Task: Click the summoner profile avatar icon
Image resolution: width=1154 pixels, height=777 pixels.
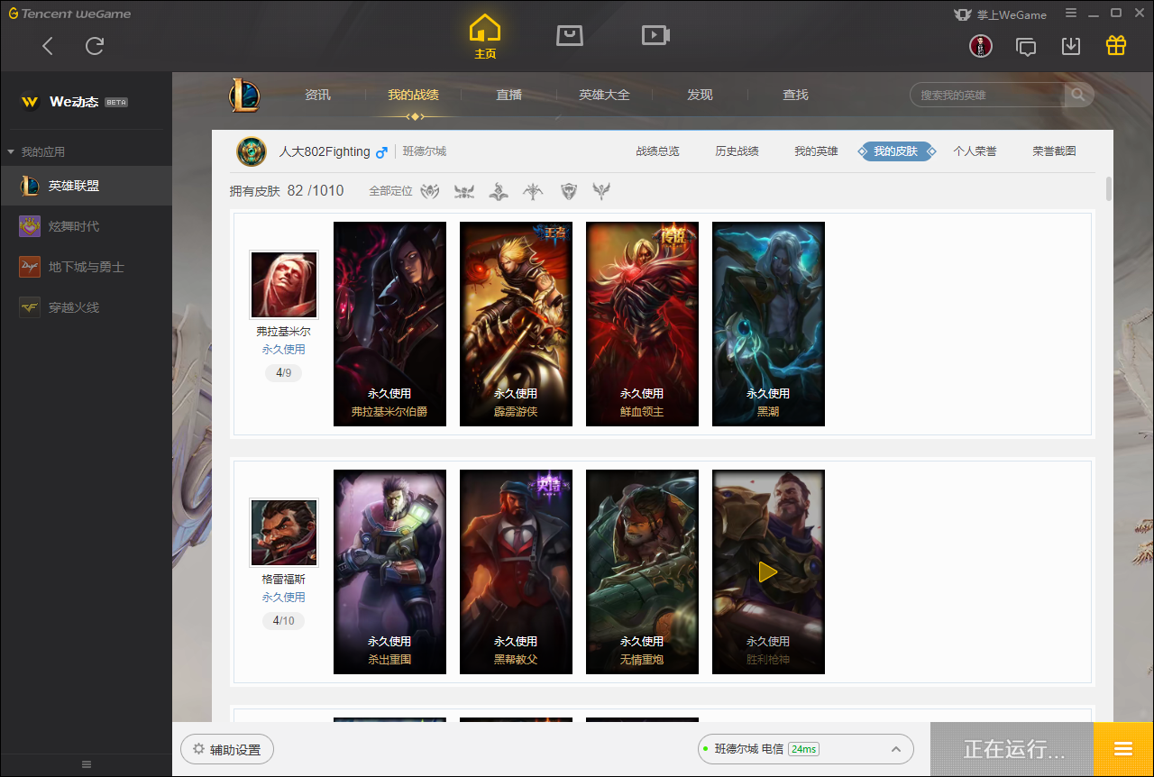Action: click(252, 151)
